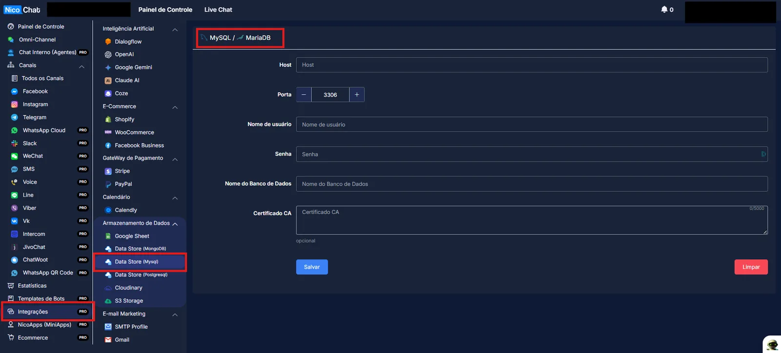Open the Gmail icon
The height and width of the screenshot is (353, 781).
pos(108,340)
